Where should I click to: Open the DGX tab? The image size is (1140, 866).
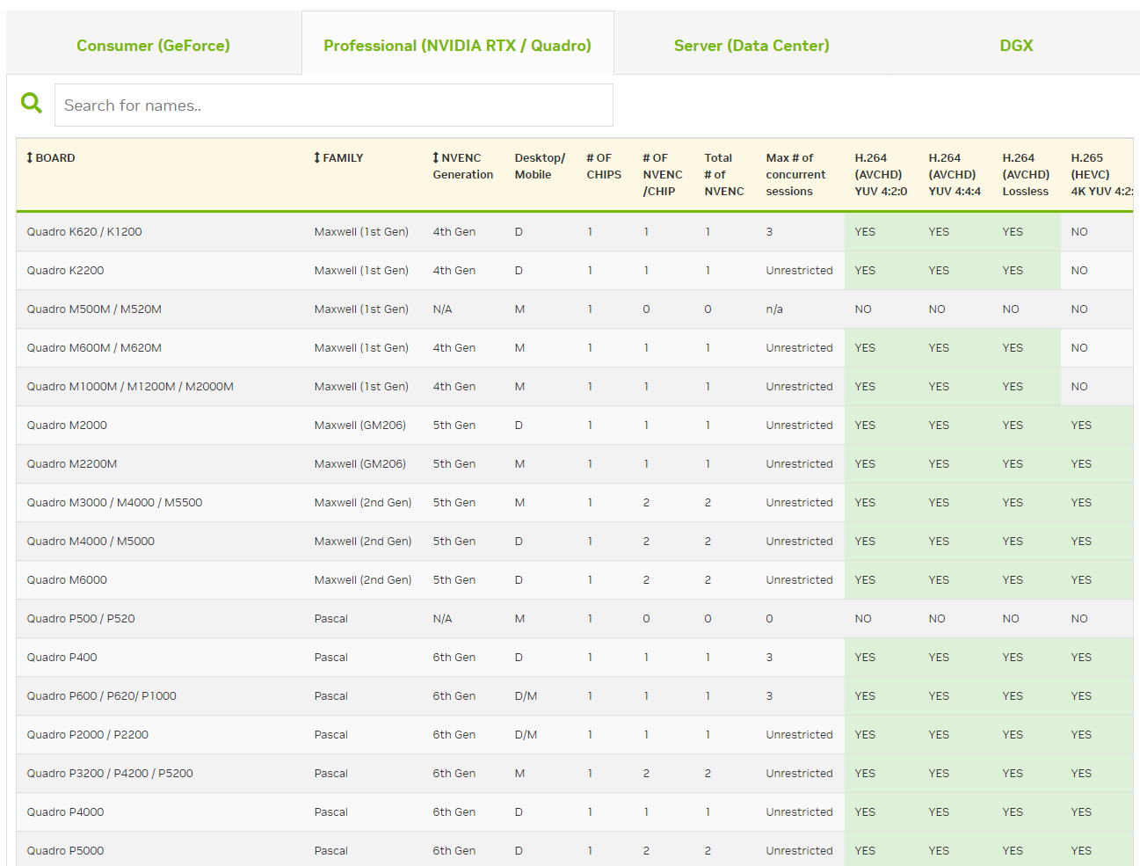[1016, 46]
